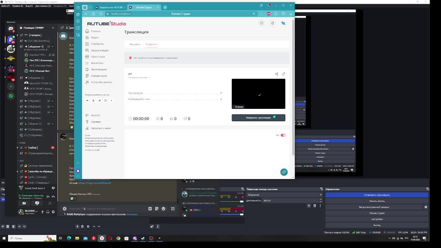Toggle the Чат switch in Rutube Studio
The width and height of the screenshot is (441, 248).
pyautogui.click(x=283, y=135)
